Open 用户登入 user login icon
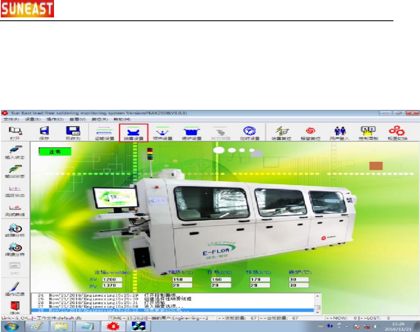This screenshot has width=420, height=332. (339, 133)
